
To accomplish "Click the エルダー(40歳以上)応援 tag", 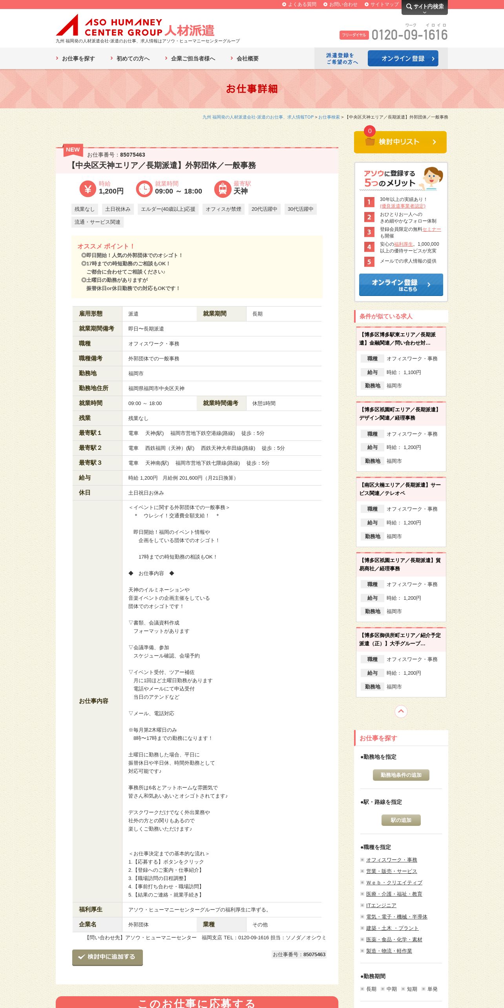I will pyautogui.click(x=168, y=209).
